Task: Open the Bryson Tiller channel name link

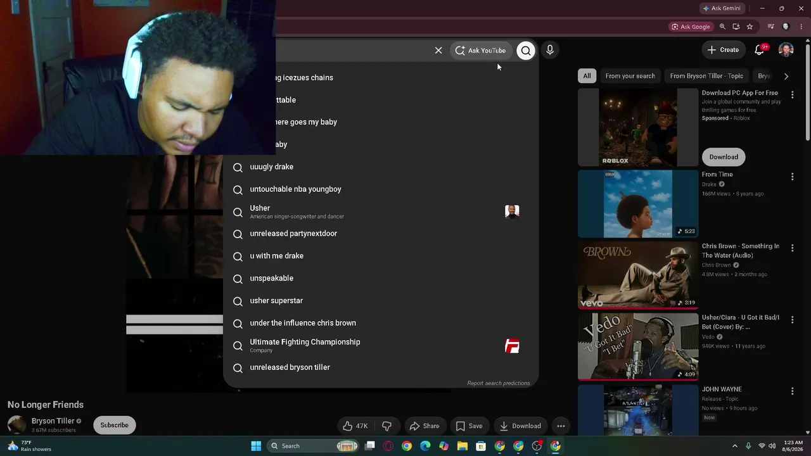Action: coord(53,421)
